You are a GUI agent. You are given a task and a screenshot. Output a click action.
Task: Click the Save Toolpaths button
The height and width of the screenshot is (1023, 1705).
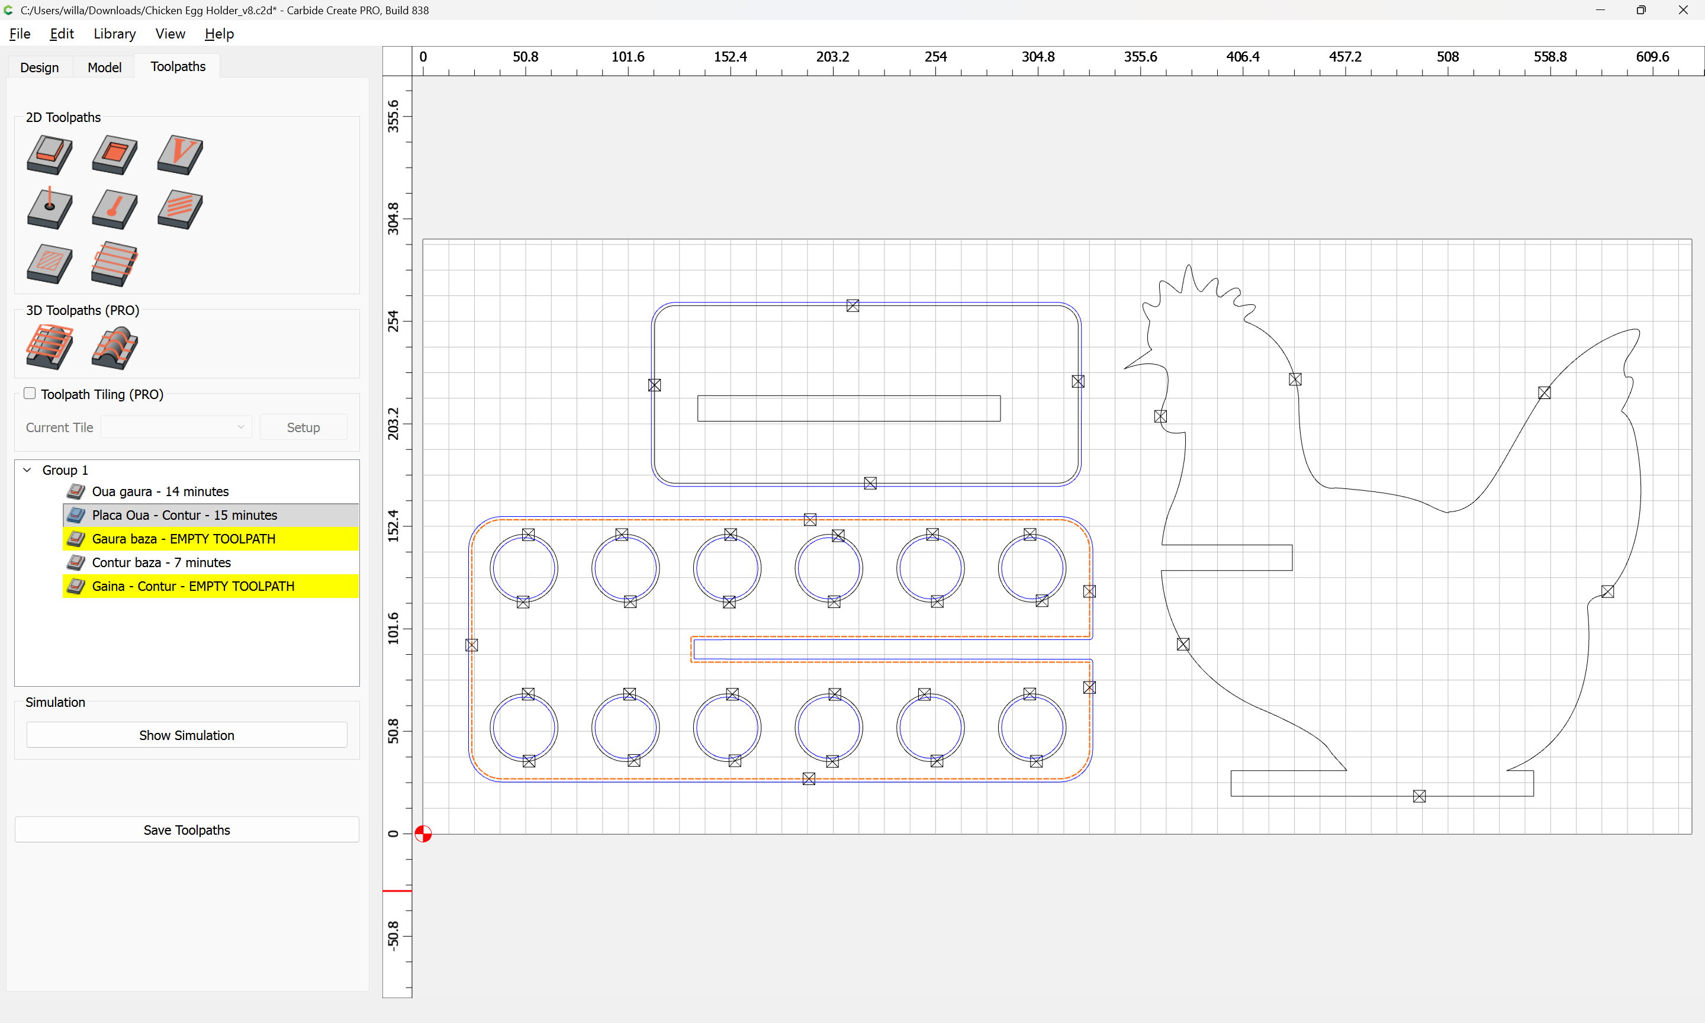tap(186, 830)
